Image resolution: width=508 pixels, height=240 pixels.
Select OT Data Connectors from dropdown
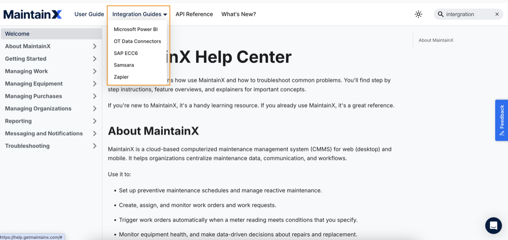click(x=137, y=42)
